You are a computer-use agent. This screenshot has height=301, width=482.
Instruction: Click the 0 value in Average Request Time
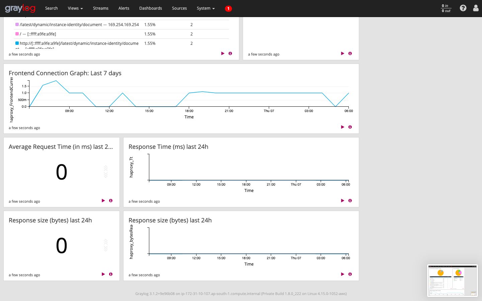tap(62, 172)
